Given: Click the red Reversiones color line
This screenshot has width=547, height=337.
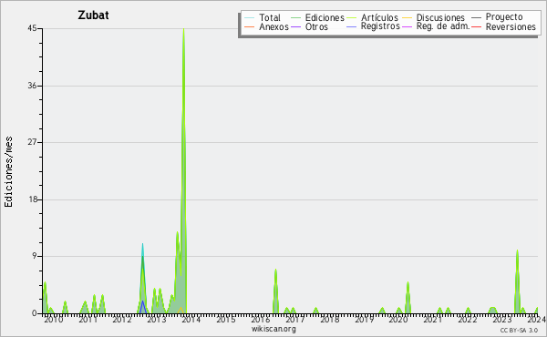Looking at the screenshot, I should (x=477, y=26).
